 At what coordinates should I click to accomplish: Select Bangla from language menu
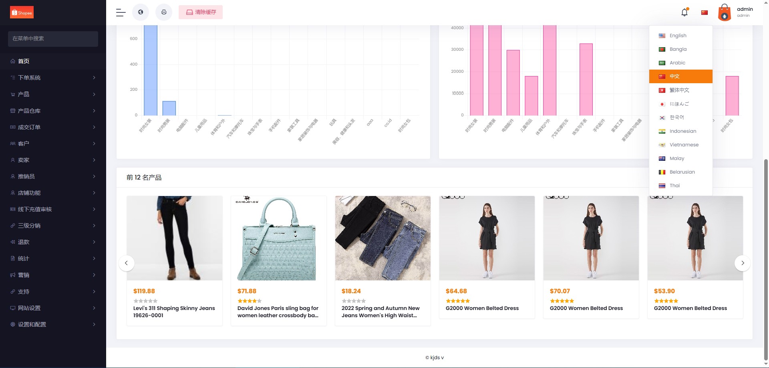click(681, 49)
